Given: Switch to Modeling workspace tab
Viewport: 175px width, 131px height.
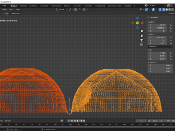Looking at the screenshot, I should (23, 6).
